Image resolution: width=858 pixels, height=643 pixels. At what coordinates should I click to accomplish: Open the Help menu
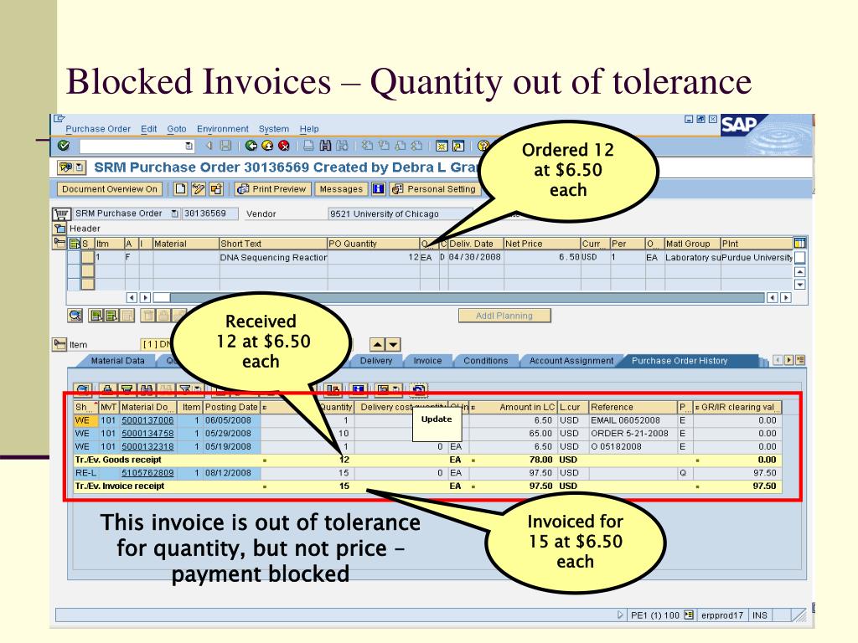(x=309, y=129)
